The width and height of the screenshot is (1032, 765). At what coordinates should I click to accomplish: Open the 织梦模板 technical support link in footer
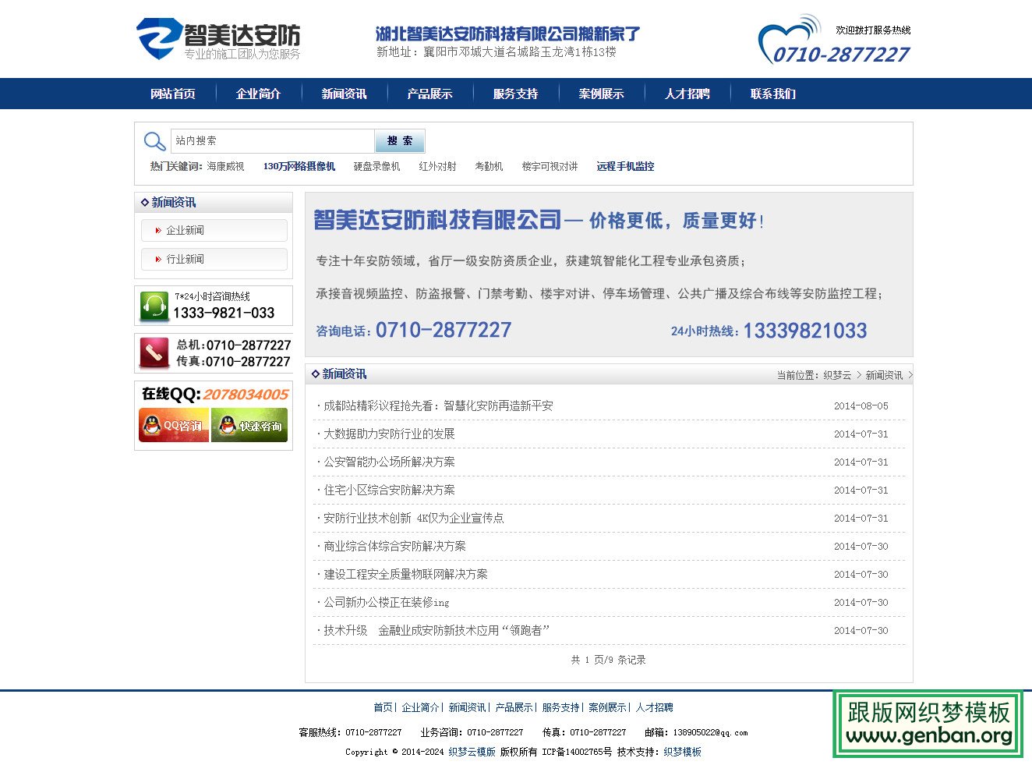(x=681, y=752)
